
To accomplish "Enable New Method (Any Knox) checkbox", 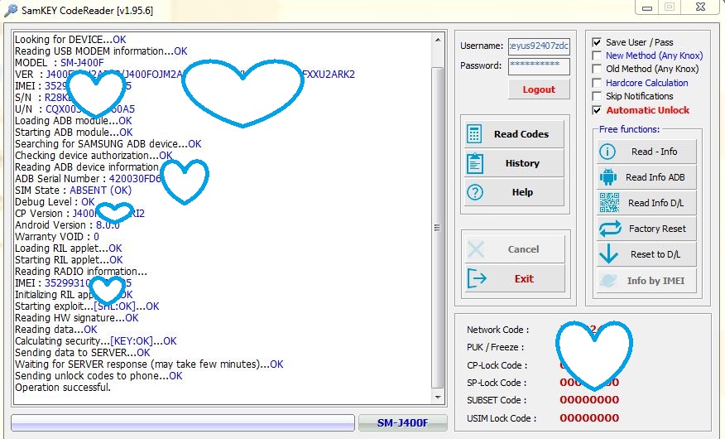I will point(597,55).
